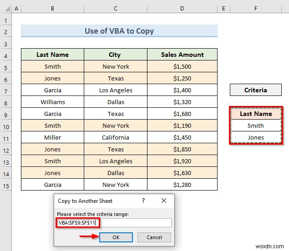Click the 'Last Name' criteria header in column F

coord(256,114)
